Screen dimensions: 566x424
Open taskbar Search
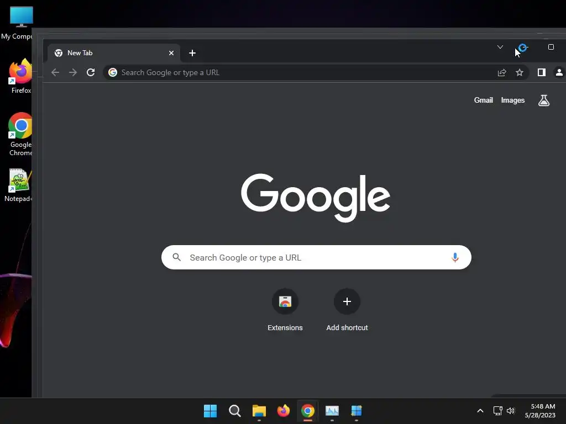[234, 411]
